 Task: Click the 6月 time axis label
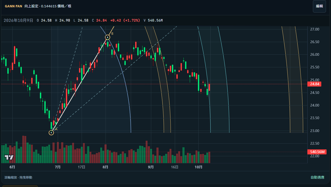(12, 167)
